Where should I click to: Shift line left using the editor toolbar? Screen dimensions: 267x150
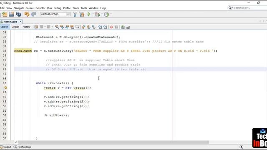[x=100, y=27]
